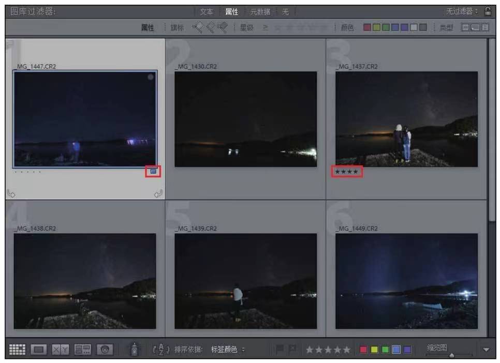
Task: Select the _MG_1447.CR2 thumbnail
Action: click(x=85, y=119)
